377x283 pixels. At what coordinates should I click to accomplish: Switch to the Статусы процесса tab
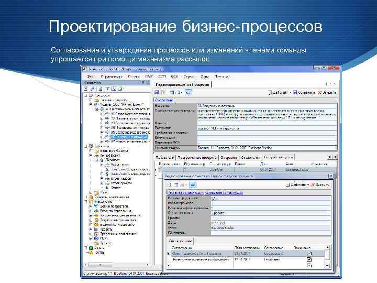pos(278,157)
